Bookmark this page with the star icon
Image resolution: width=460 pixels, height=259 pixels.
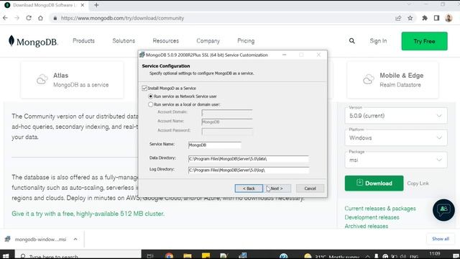click(x=410, y=18)
